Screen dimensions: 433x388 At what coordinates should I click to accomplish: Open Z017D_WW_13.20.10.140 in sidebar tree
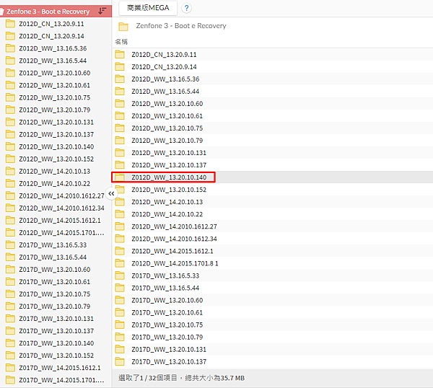point(56,343)
